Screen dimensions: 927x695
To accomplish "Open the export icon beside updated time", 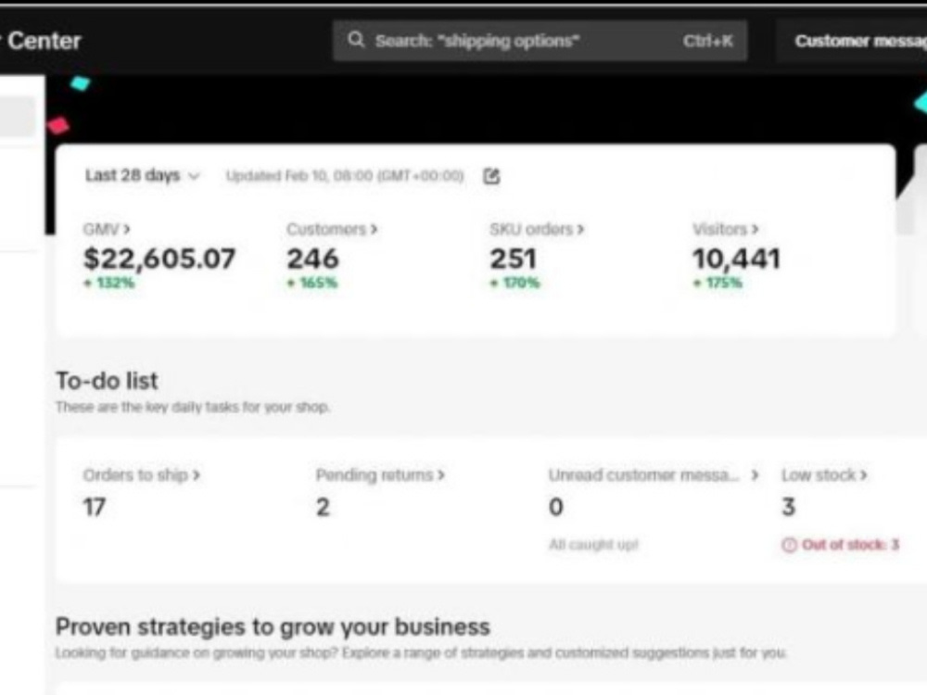I will click(491, 175).
